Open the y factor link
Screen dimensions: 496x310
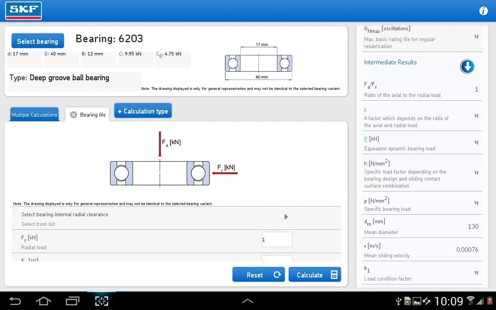(x=365, y=109)
